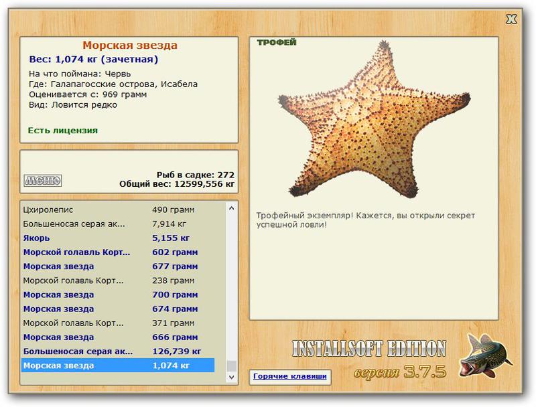The height and width of the screenshot is (407, 536).
Task: Select Морская звезда 677 грамм row
Action: tap(118, 266)
